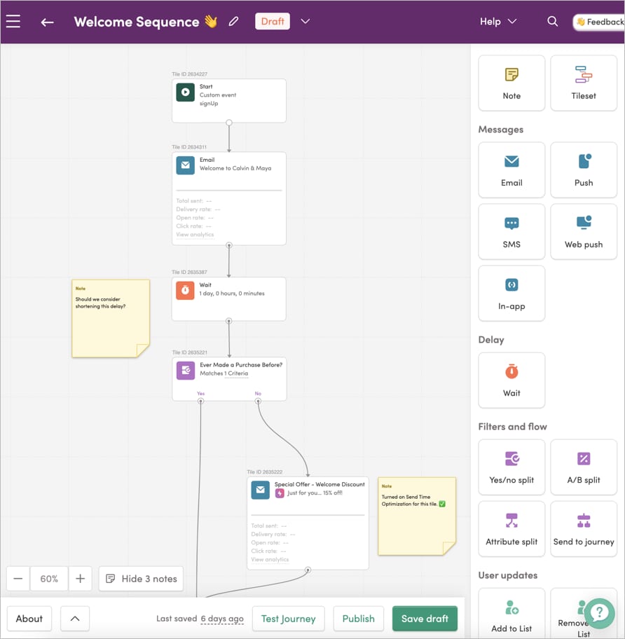Pick the Add to List tile

tap(511, 613)
